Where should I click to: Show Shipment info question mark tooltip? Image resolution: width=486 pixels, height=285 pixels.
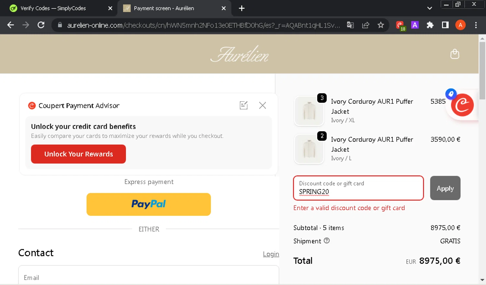pos(327,241)
